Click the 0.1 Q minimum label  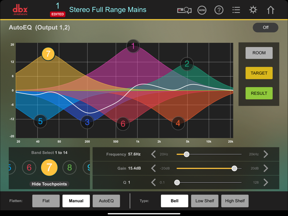[162, 182]
